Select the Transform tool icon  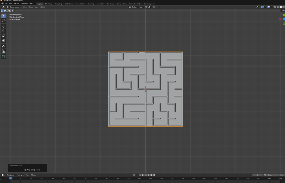tap(4, 41)
